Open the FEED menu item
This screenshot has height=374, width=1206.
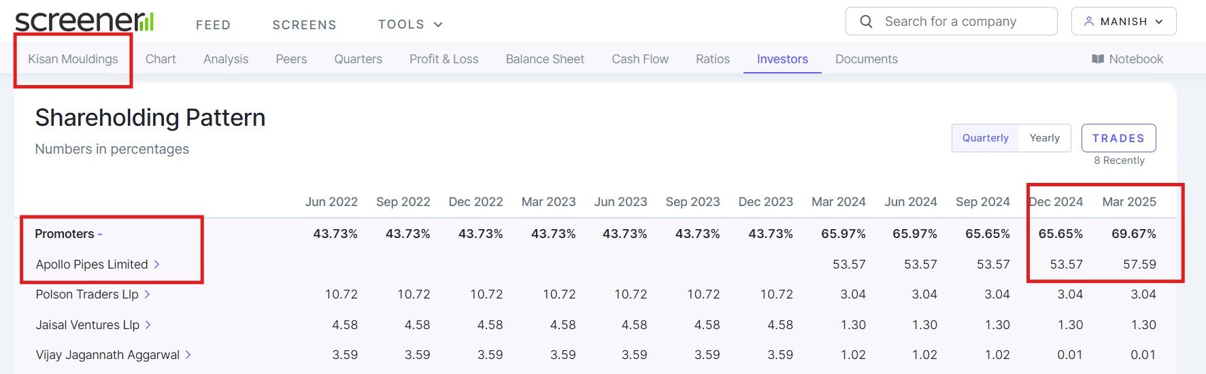[x=214, y=25]
